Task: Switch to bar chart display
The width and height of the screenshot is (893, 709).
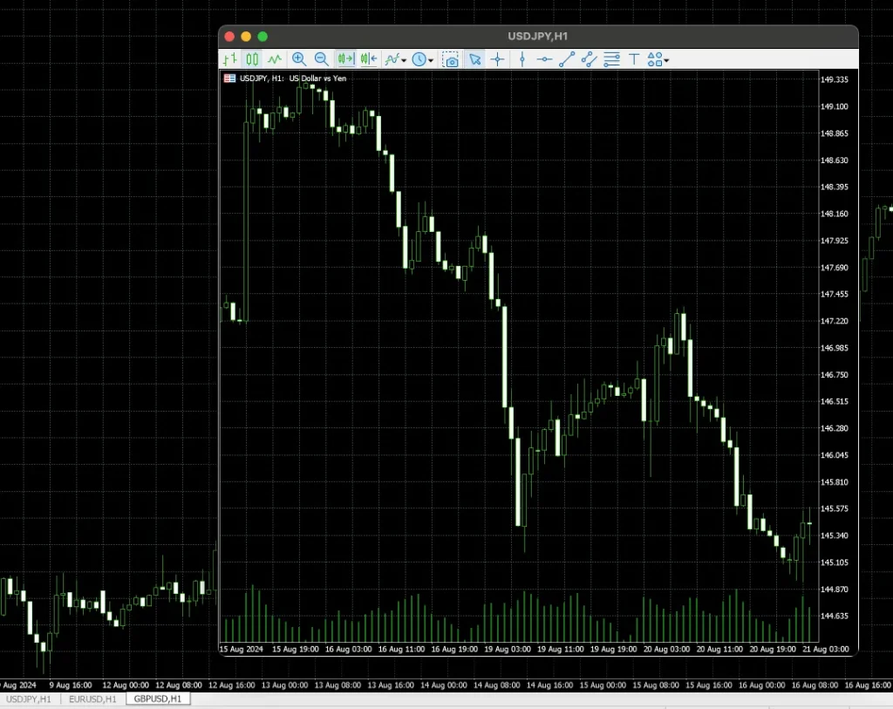Action: pos(229,59)
